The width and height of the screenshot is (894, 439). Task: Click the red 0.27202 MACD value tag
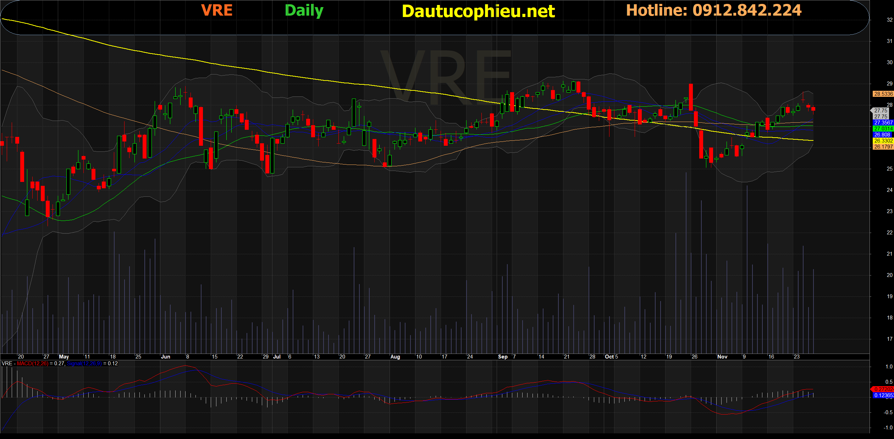point(883,389)
